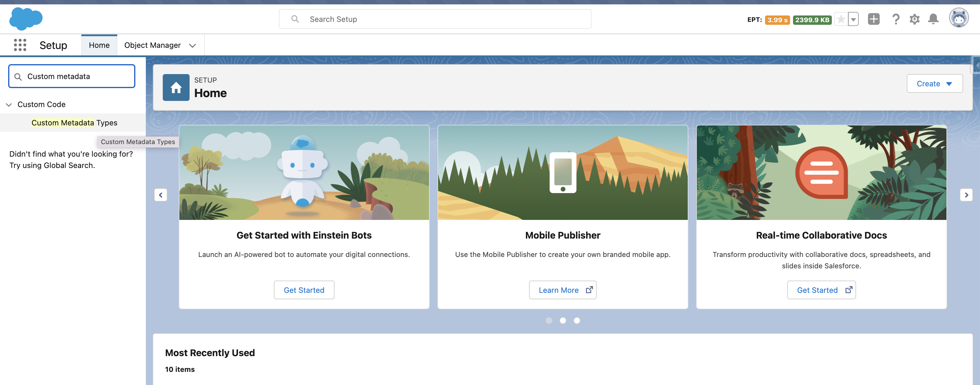Open the App Launcher dots grid
Screen dimensions: 980x385
20,45
